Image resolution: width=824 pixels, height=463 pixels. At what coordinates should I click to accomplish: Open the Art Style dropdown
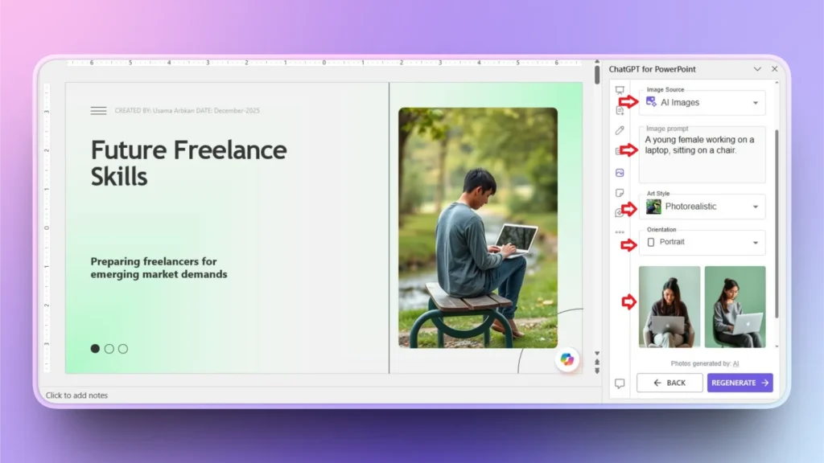[702, 207]
